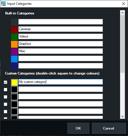Click the orange Graphics category colour square
128x136 pixels.
(x=14, y=44)
